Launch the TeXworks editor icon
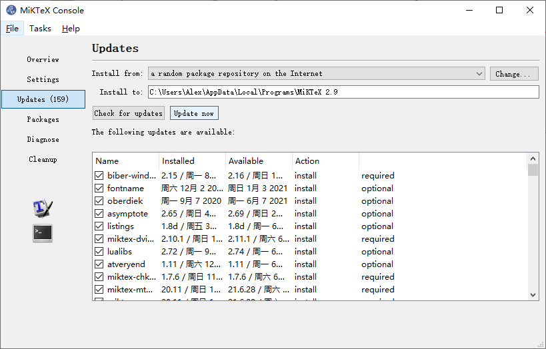The image size is (546, 349). [x=43, y=208]
